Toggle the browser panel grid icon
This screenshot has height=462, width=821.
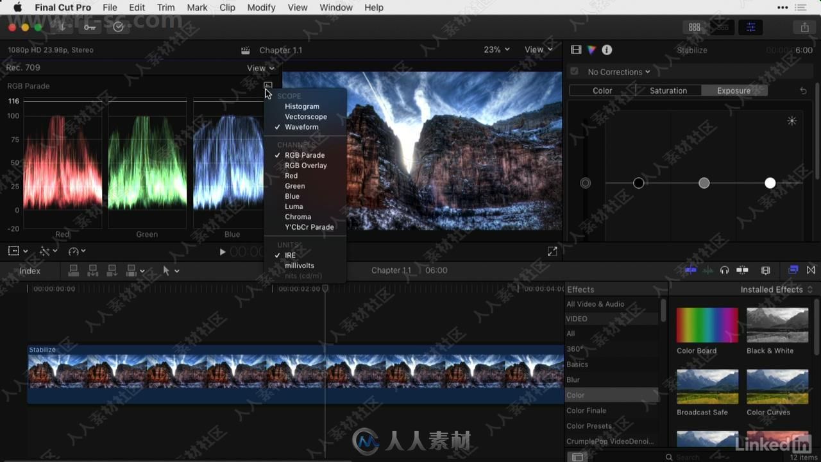tap(694, 27)
